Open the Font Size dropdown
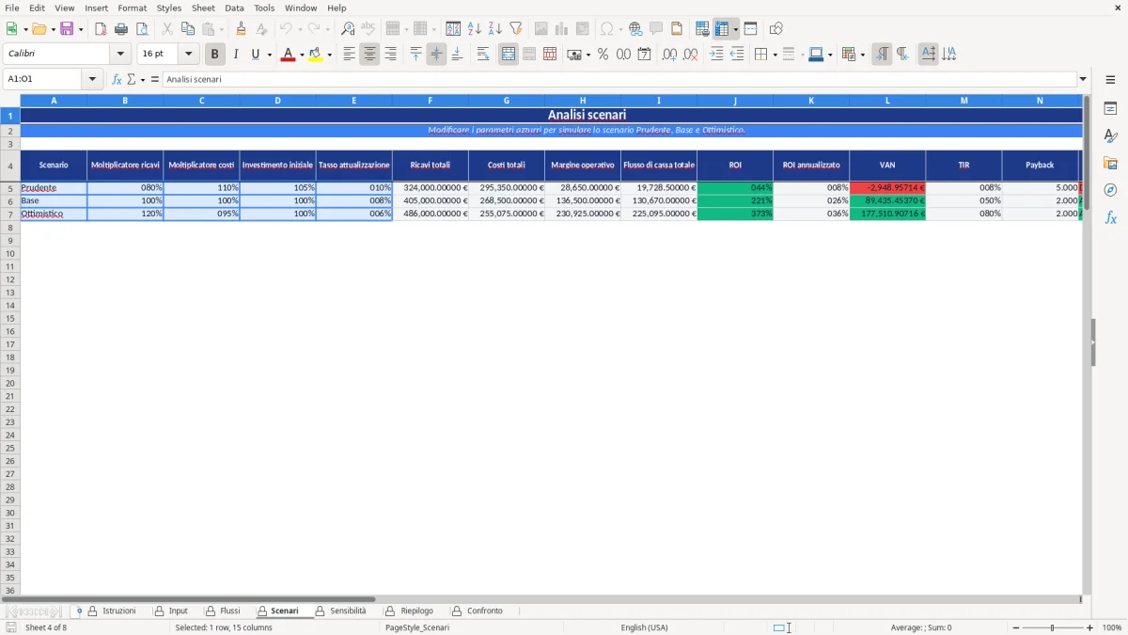This screenshot has height=635, width=1128. (x=188, y=55)
